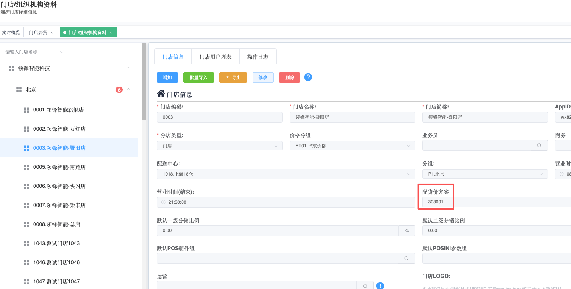The height and width of the screenshot is (289, 571).
Task: Click clock icon in 营业时间(结束) field
Action: [x=163, y=202]
